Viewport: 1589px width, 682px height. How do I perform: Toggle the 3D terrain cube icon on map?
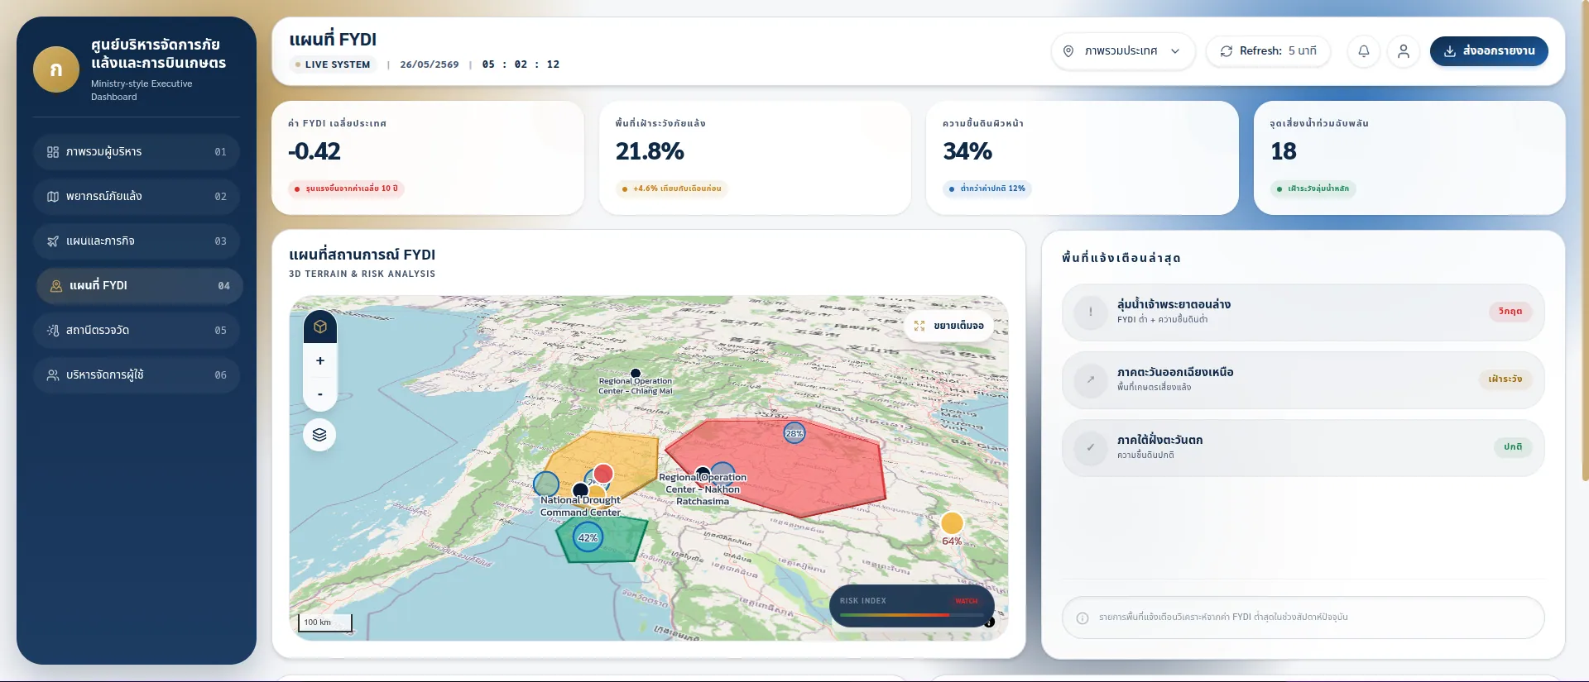pyautogui.click(x=320, y=327)
